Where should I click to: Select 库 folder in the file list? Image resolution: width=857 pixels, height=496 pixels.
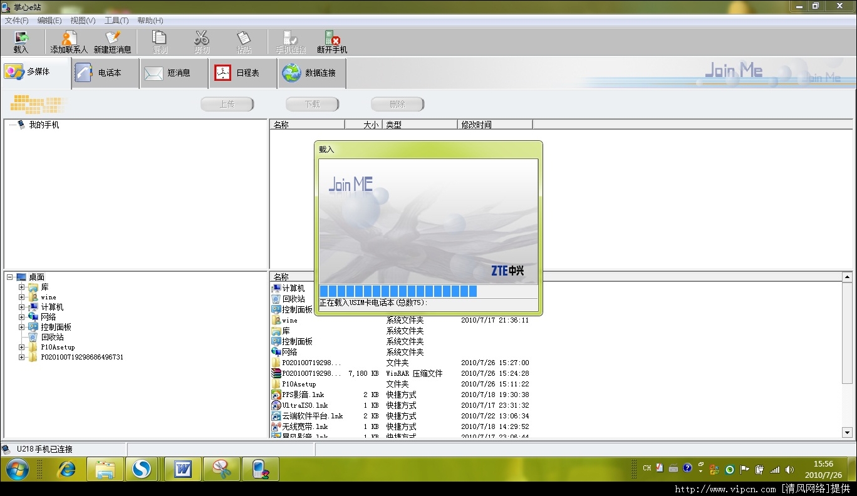pos(286,331)
